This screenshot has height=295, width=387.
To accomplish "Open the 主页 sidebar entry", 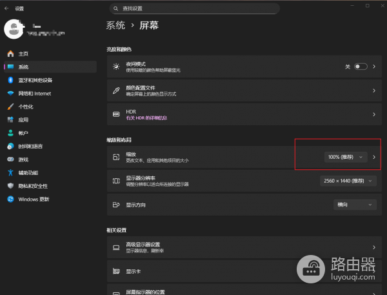I will point(50,54).
